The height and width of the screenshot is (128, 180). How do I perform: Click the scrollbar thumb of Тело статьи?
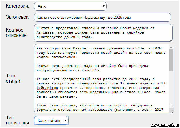click(x=171, y=60)
